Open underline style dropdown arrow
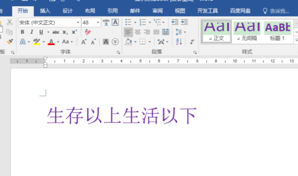The width and height of the screenshot is (298, 176). (48, 32)
